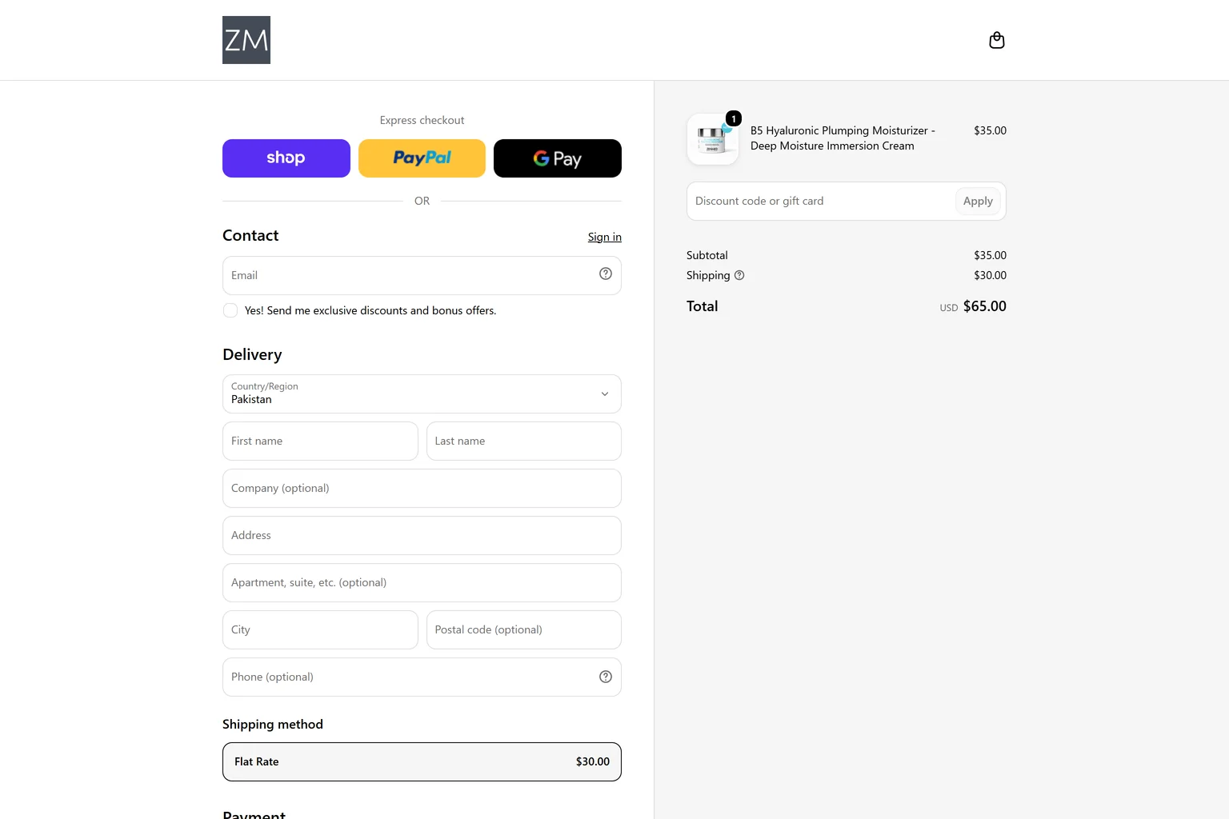Screen dimensions: 1229x819
Task: Click the Sign in link
Action: 605,237
